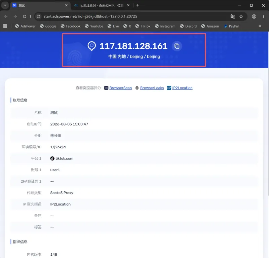This screenshot has height=258, width=269.
Task: Open the TikTok bookmark
Action: pos(143,26)
